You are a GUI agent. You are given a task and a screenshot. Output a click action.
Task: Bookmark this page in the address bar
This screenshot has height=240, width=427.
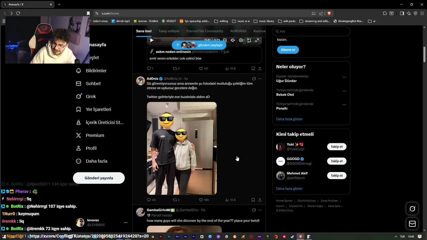[88, 13]
